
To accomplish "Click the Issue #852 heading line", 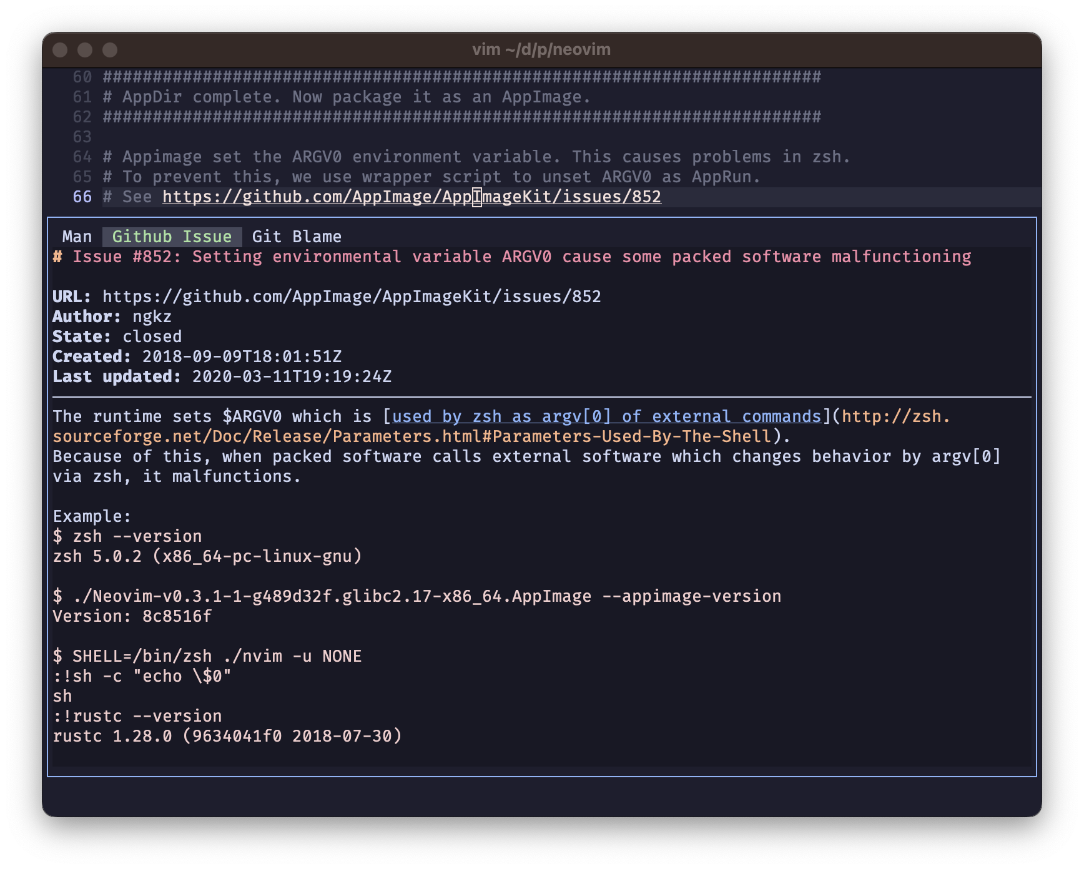I will point(512,257).
